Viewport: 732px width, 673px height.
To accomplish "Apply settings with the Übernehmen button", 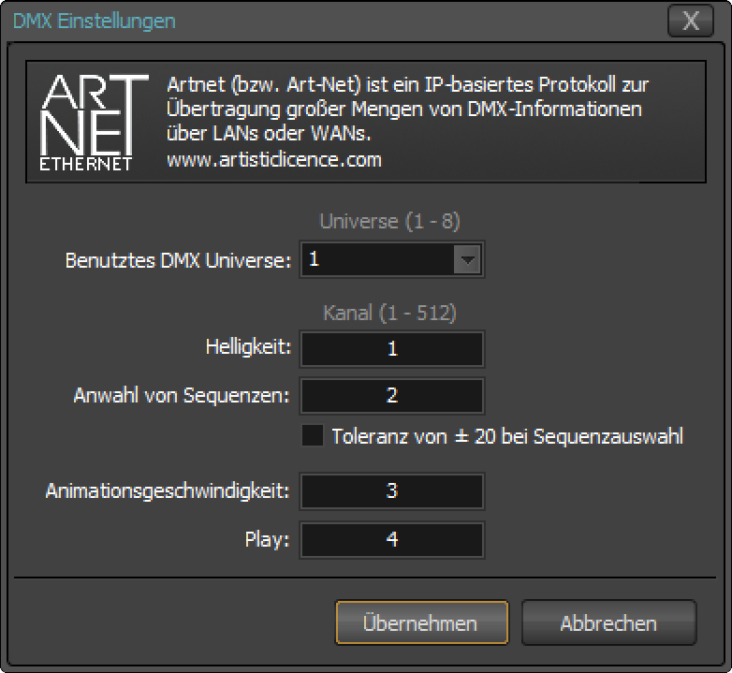I will click(x=421, y=623).
